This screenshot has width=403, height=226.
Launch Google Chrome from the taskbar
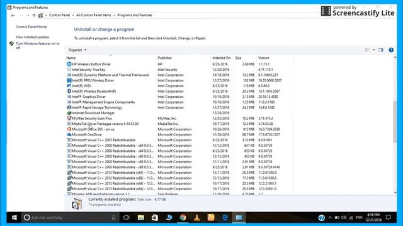tap(183, 218)
